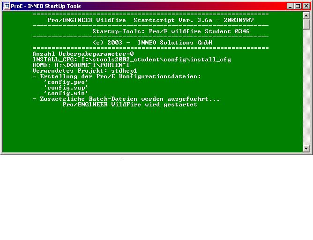Click the 'config.sup' entry
Viewport: 313px width, 240px height.
point(66,88)
